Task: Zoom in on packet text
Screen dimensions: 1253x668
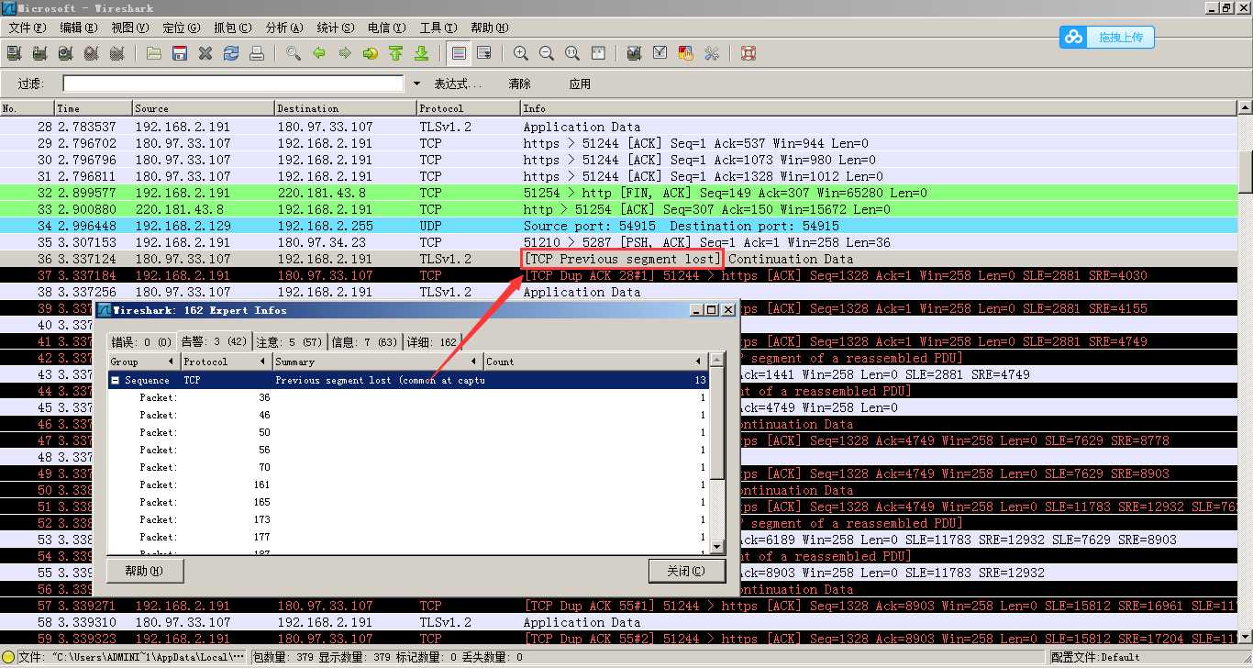Action: click(x=521, y=53)
